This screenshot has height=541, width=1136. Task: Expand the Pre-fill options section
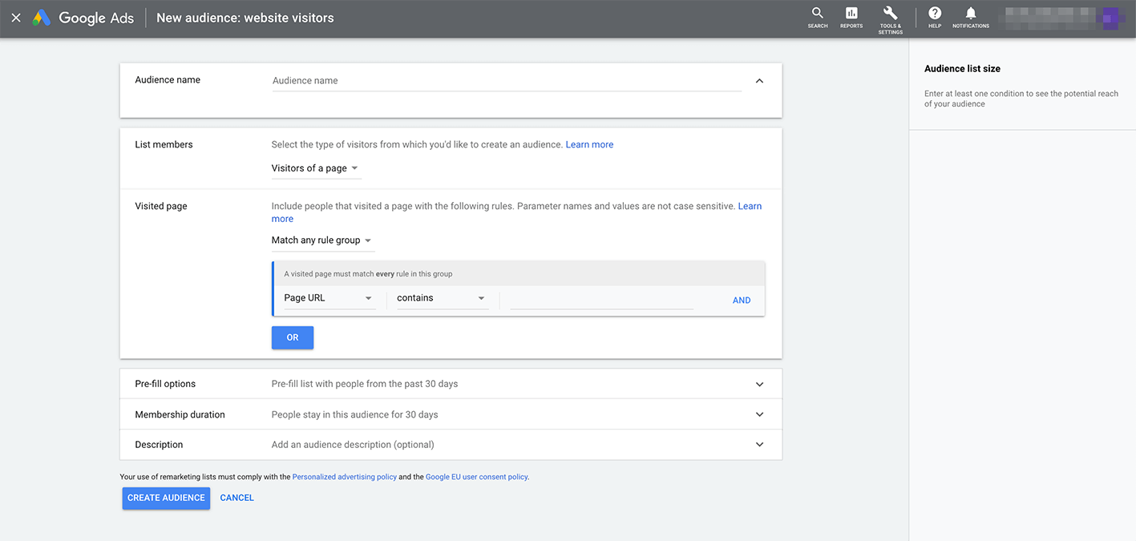(759, 384)
